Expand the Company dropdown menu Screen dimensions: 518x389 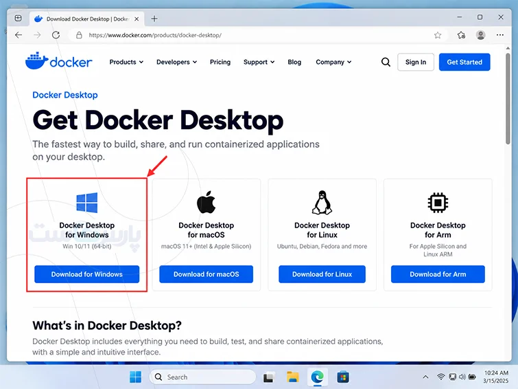point(333,62)
